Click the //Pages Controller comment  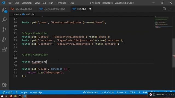[x=35, y=33]
